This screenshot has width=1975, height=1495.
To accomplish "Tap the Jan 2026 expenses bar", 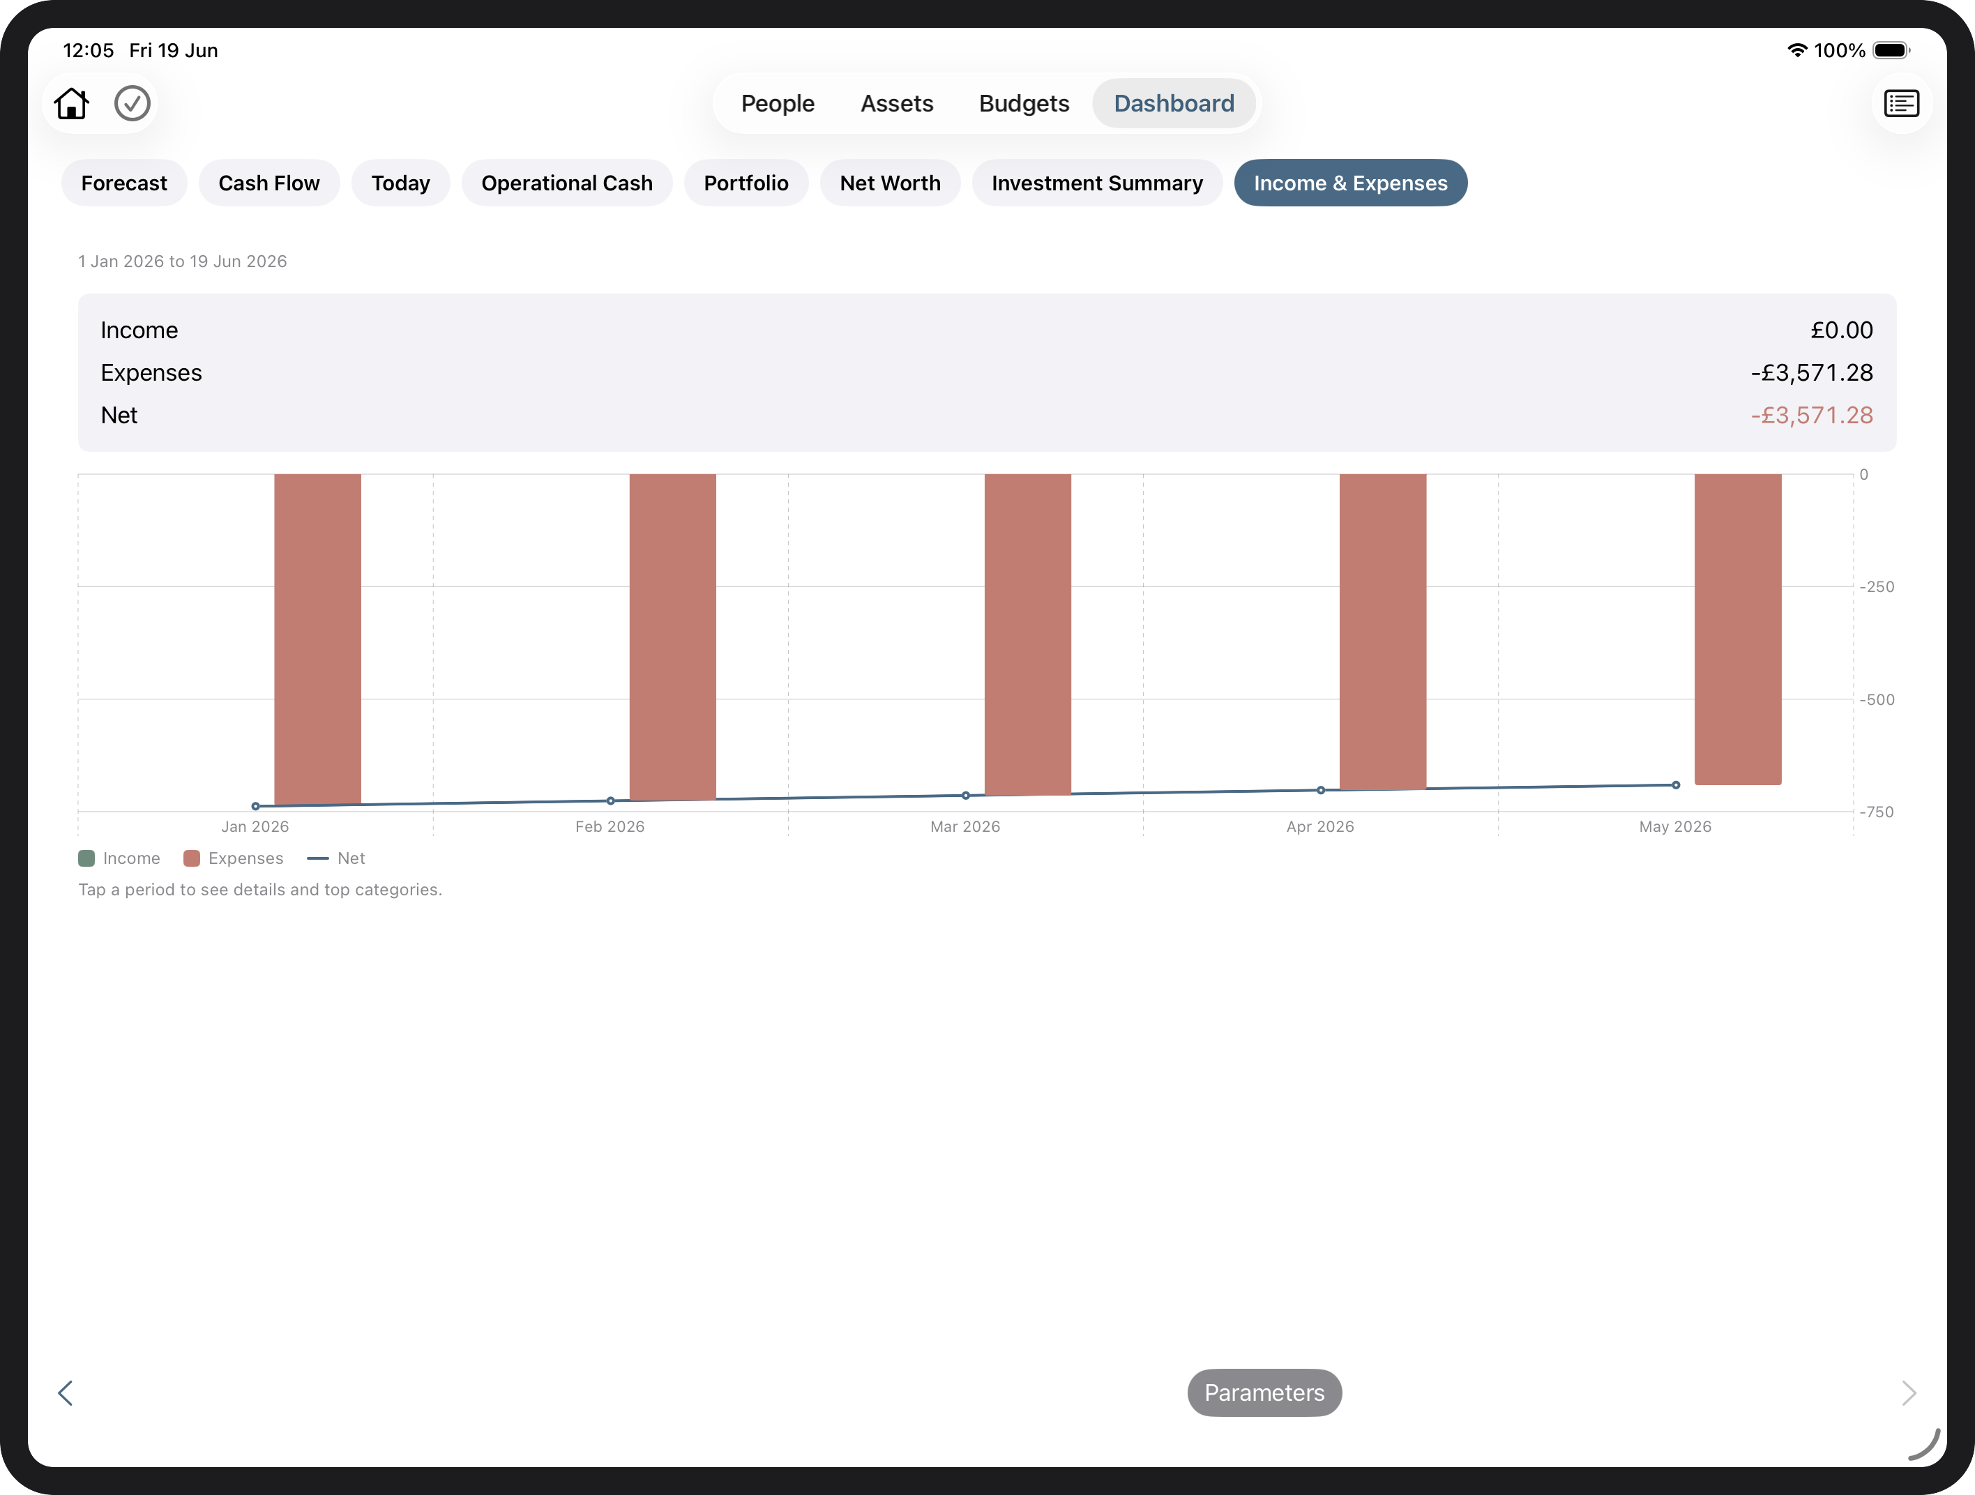I will pos(317,639).
